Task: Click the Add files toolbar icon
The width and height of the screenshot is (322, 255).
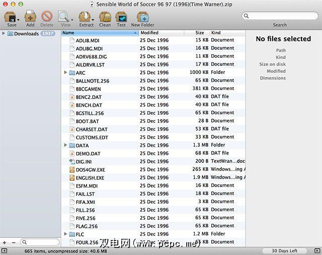Action: pos(30,17)
